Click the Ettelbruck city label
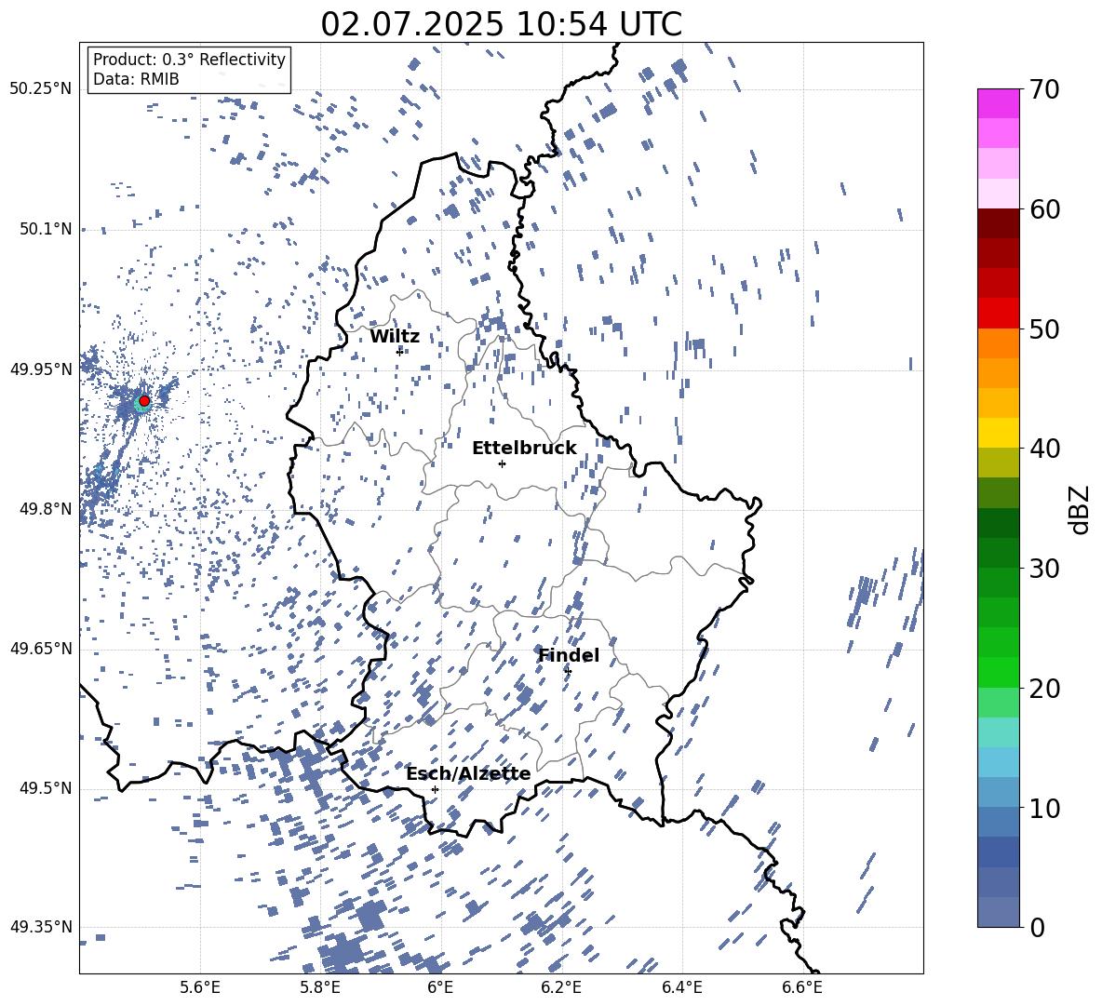The height and width of the screenshot is (1006, 1102). 524,449
